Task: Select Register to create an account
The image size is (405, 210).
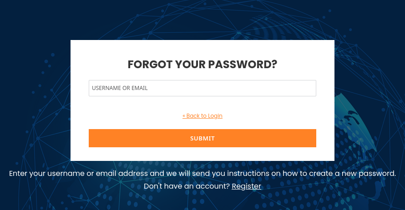Action: (x=246, y=186)
